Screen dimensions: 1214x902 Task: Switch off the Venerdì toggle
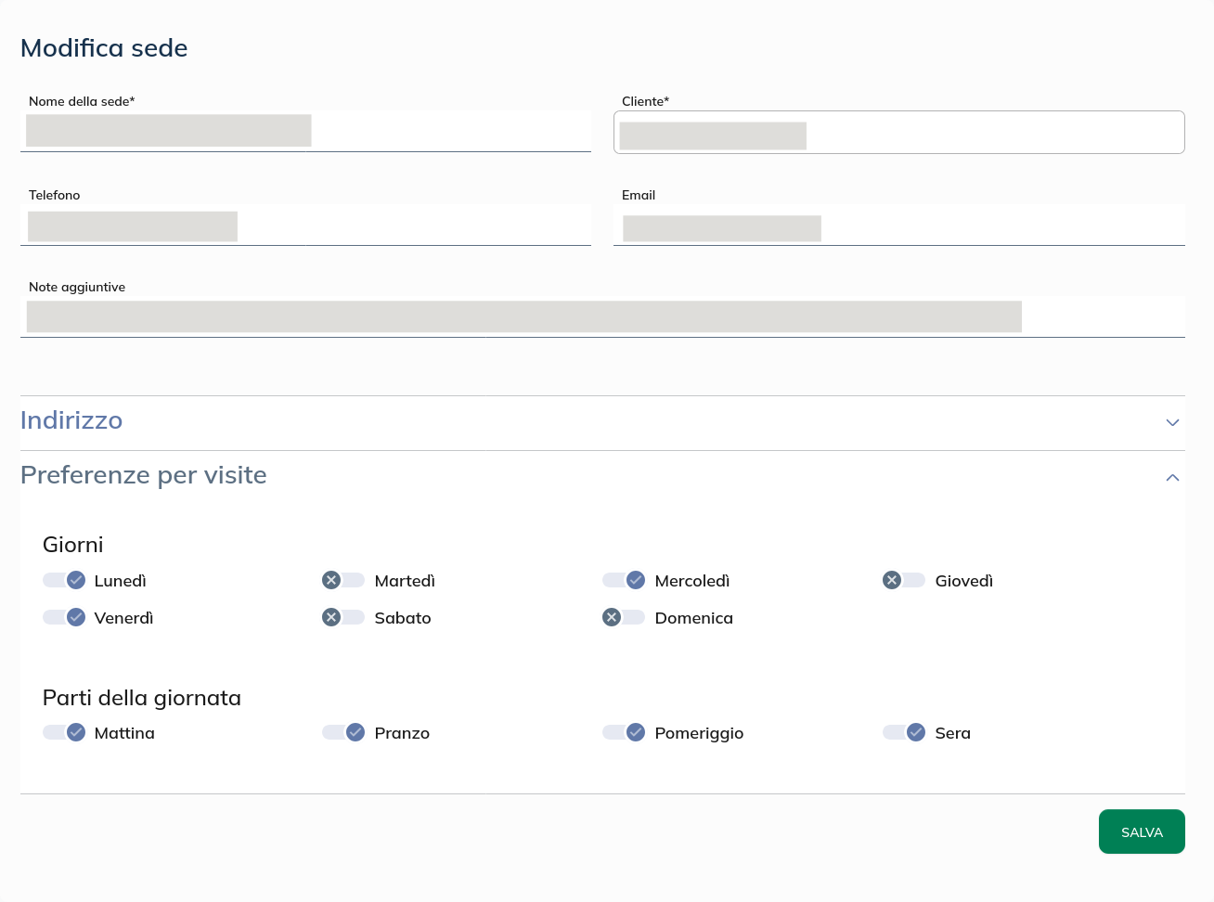tap(64, 618)
